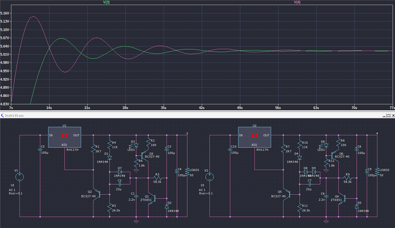The image size is (395, 228).
Task: Maximize the Draft135.asc schematic pane
Action: coord(389,115)
